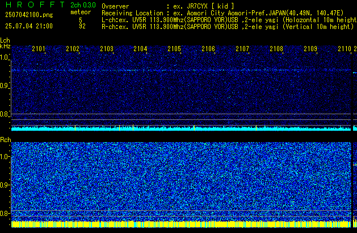Click the 2107 time marker
This screenshot has height=233, width=357.
point(242,49)
